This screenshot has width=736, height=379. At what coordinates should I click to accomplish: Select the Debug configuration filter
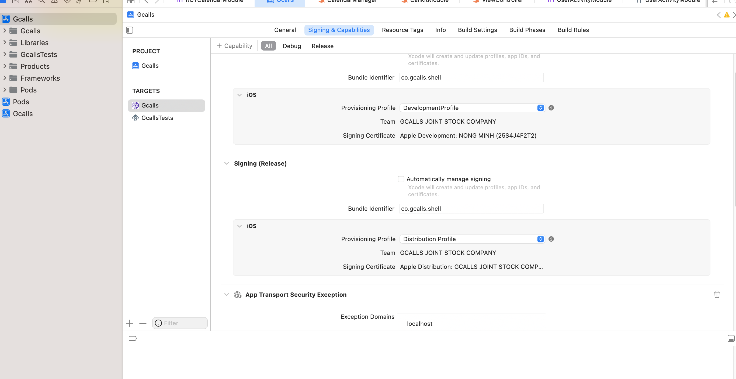(x=291, y=46)
